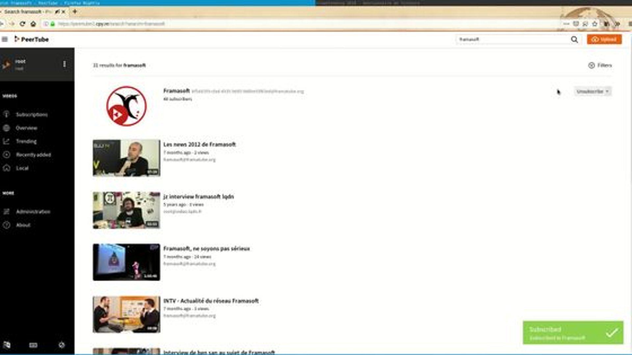Click the browser reload button
The image size is (632, 355).
click(22, 24)
